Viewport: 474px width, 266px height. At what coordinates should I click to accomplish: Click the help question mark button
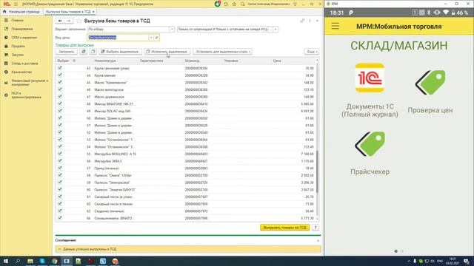click(316, 228)
